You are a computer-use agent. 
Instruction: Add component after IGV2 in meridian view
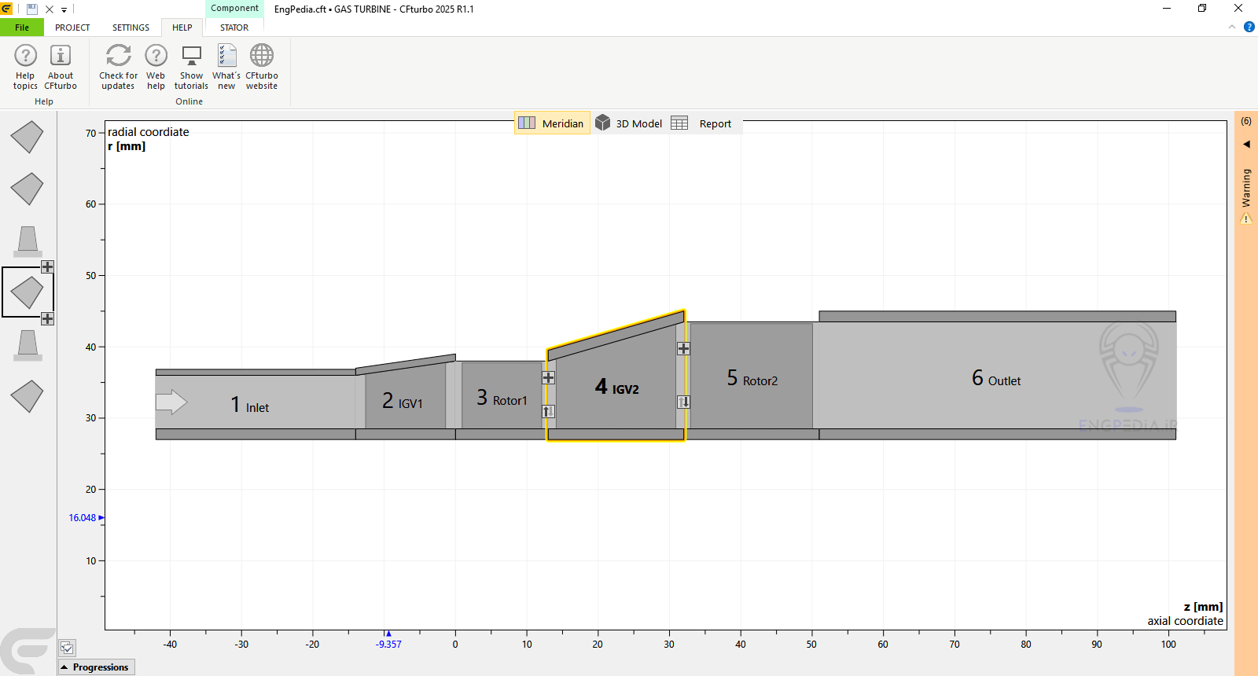pyautogui.click(x=684, y=348)
